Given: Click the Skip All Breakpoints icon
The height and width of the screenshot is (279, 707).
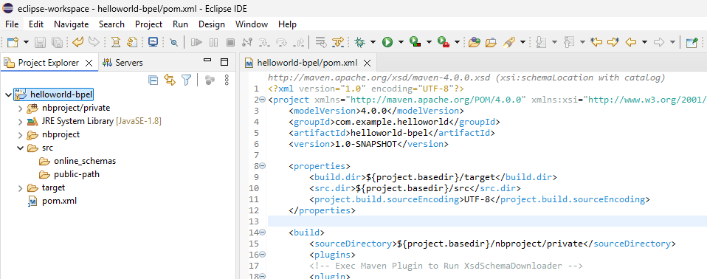Looking at the screenshot, I should tap(173, 42).
